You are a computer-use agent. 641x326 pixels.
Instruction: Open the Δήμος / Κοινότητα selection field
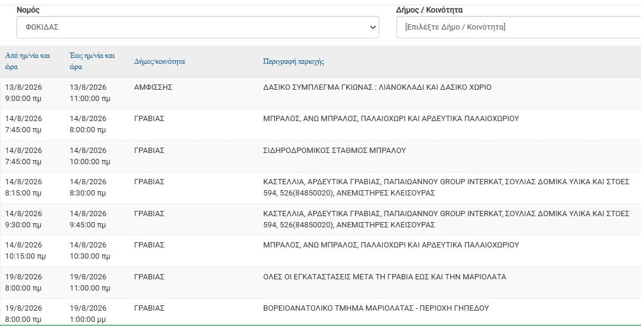(x=519, y=27)
